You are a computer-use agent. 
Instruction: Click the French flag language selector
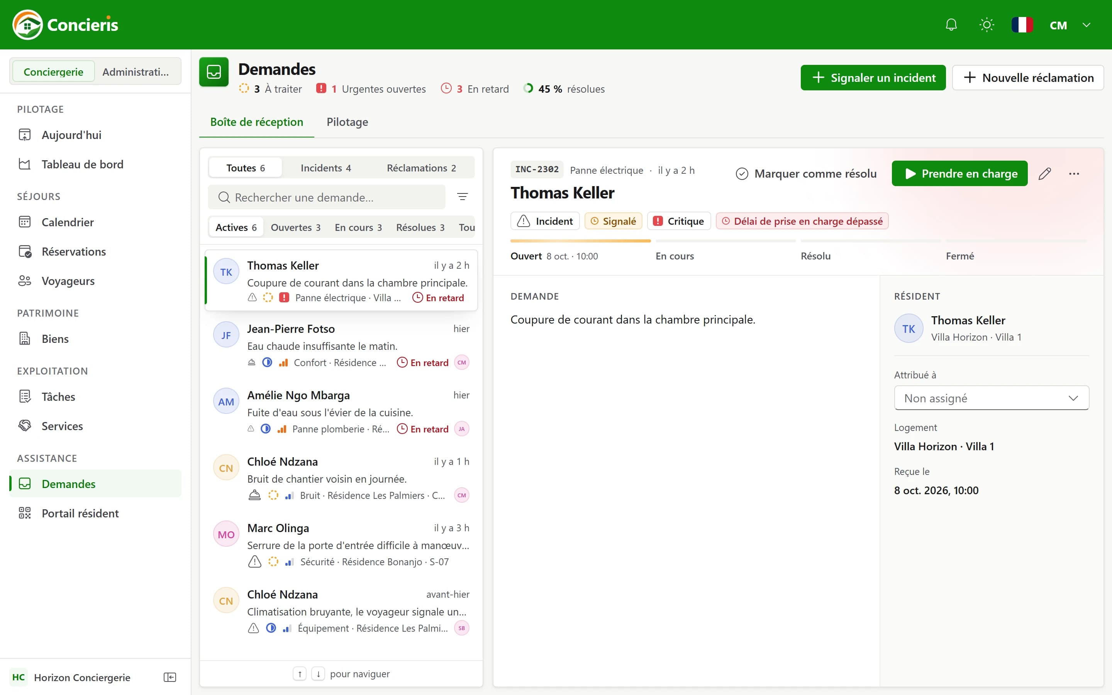[x=1022, y=25]
